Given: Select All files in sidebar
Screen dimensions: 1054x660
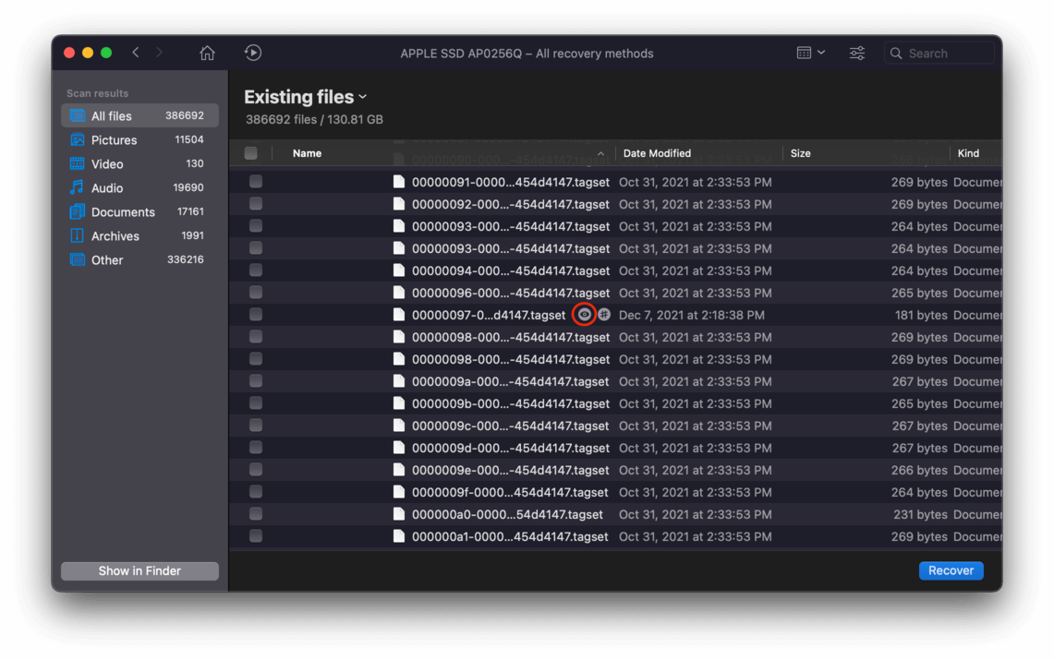Looking at the screenshot, I should pos(139,115).
